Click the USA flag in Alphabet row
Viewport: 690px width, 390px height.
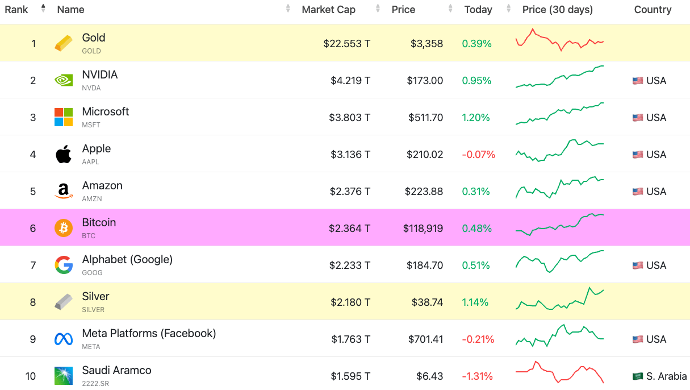click(638, 265)
